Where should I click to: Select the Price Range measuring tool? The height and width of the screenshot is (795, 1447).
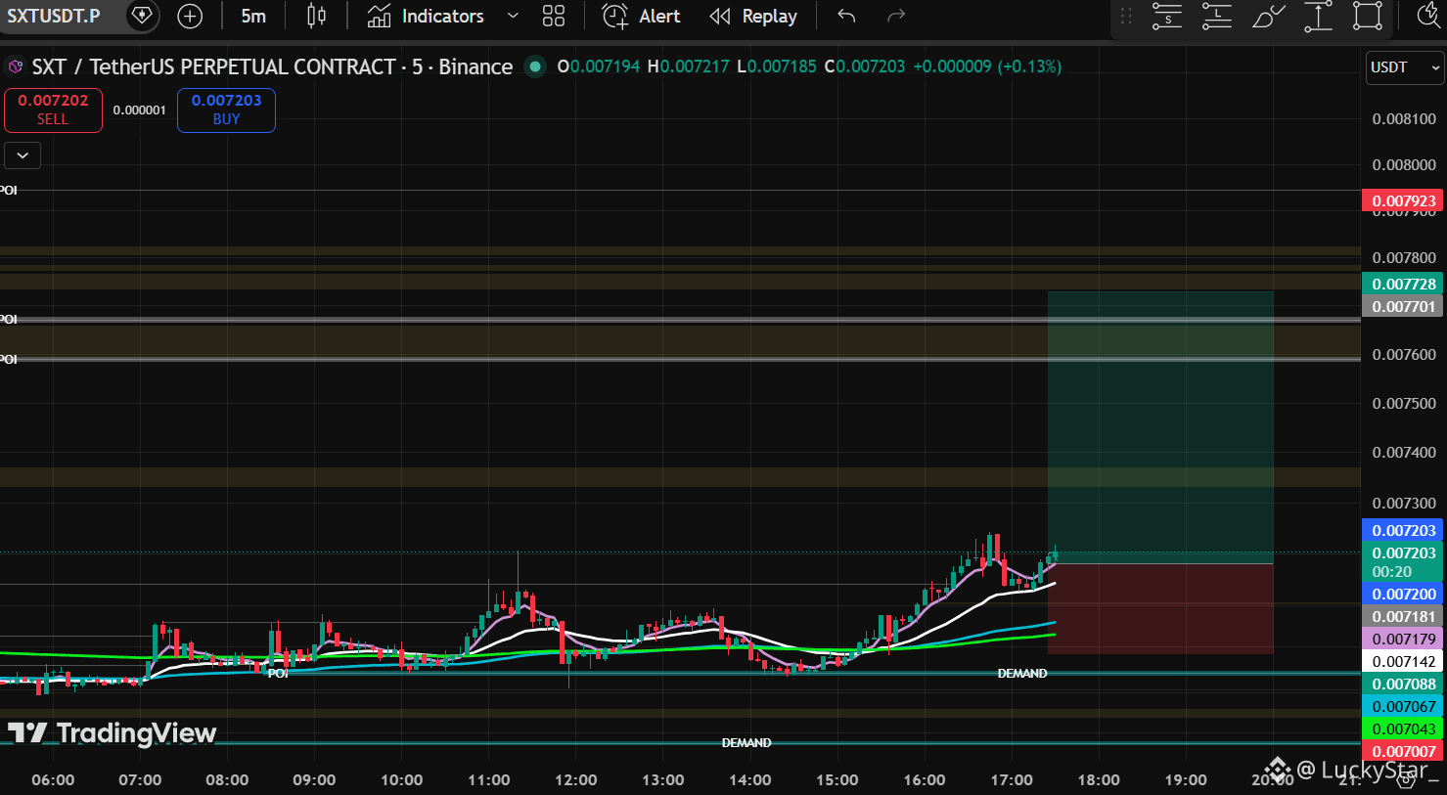(1318, 16)
